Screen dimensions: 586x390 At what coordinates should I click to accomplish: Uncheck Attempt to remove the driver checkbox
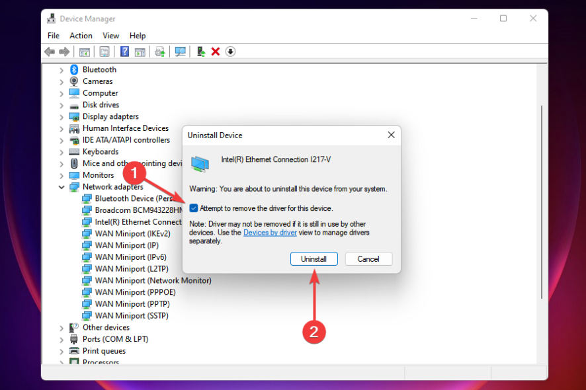[x=193, y=208]
